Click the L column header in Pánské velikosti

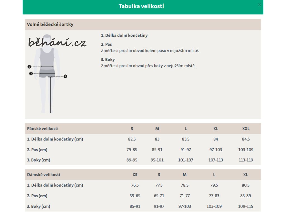tap(186, 128)
